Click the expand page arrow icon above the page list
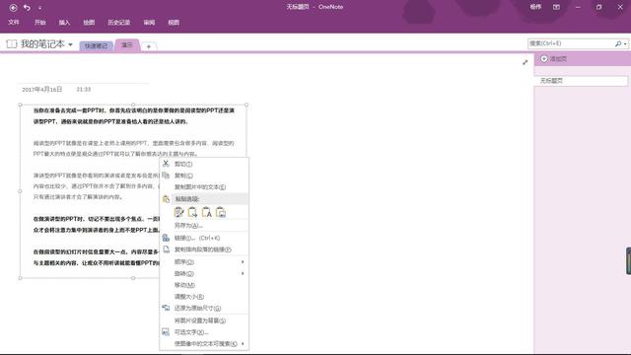Image resolution: width=631 pixels, height=355 pixels. [525, 62]
